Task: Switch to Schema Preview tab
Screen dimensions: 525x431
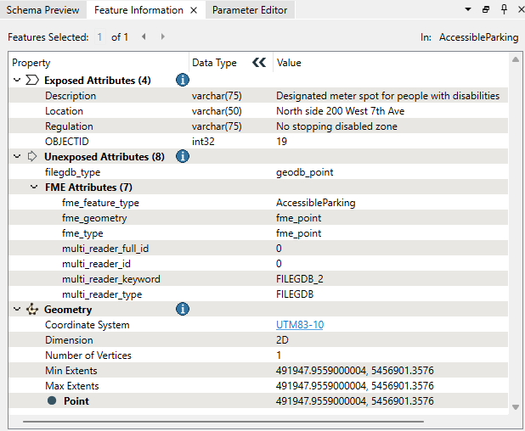Action: tap(42, 10)
